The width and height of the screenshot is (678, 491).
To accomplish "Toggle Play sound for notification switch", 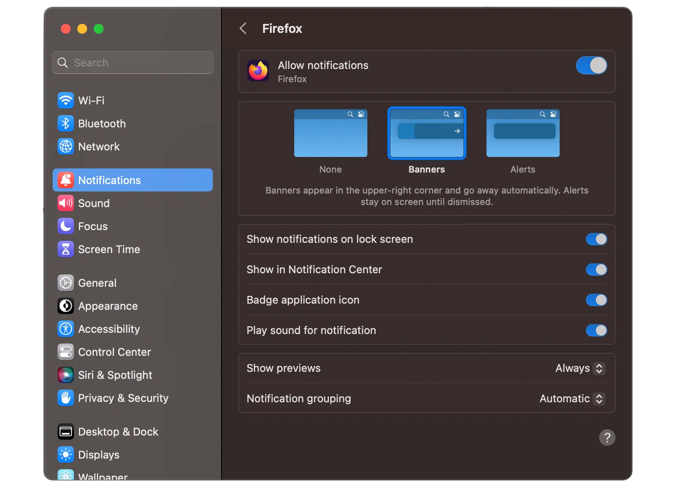I will [597, 330].
